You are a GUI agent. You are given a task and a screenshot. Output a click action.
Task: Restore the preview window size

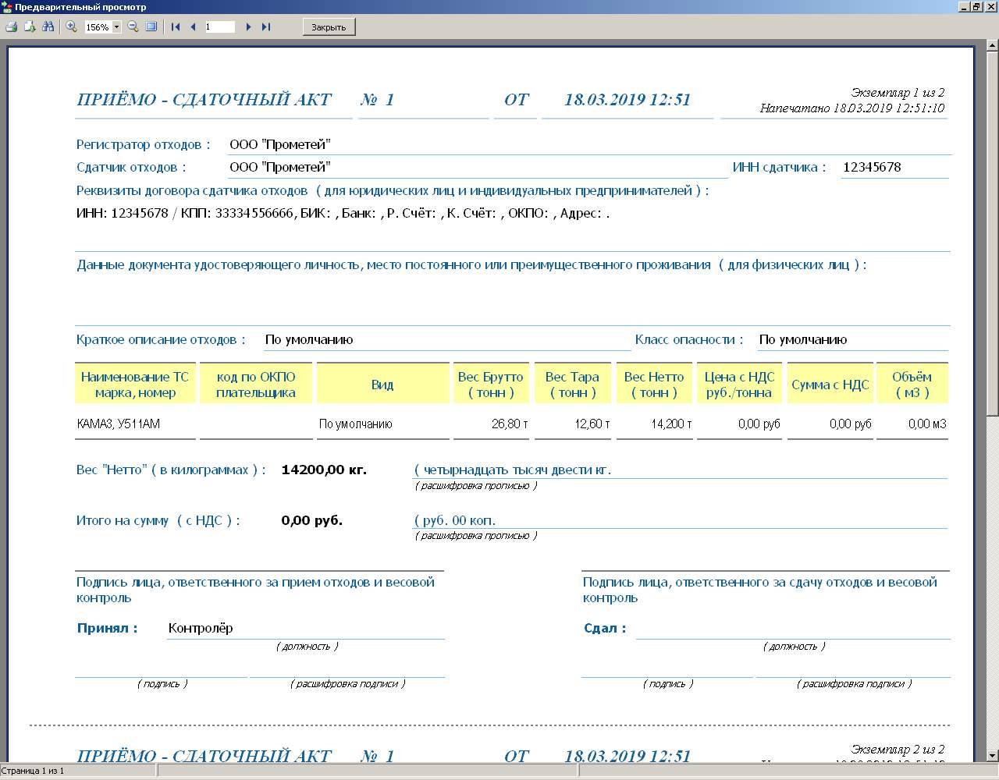[976, 6]
